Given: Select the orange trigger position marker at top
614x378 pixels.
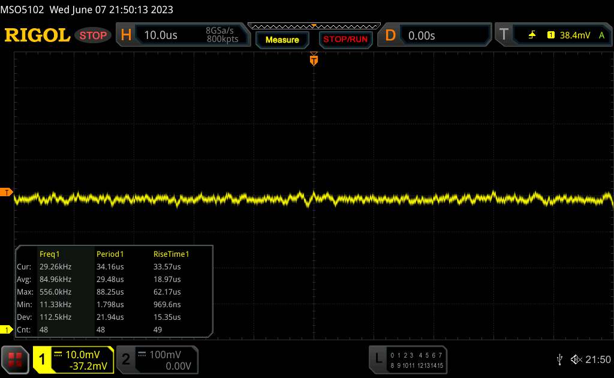Looking at the screenshot, I should coord(313,59).
